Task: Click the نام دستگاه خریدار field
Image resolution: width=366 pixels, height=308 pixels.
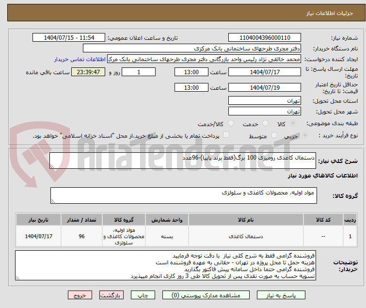Action: point(192,49)
